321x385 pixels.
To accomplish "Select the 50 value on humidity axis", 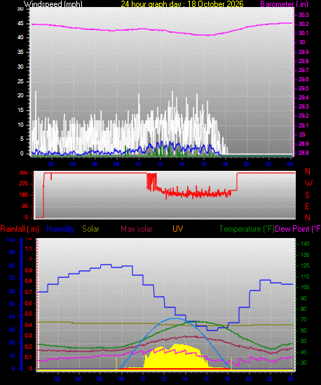I will tap(12, 304).
